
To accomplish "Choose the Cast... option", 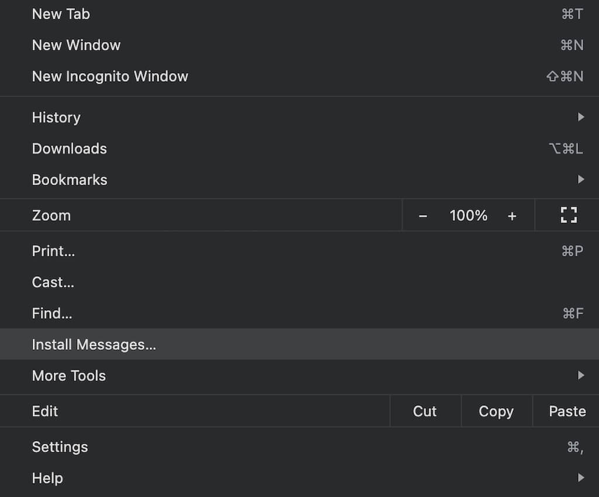I will point(53,283).
